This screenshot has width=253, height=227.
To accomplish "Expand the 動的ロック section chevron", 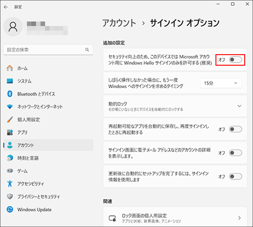I will (239, 106).
